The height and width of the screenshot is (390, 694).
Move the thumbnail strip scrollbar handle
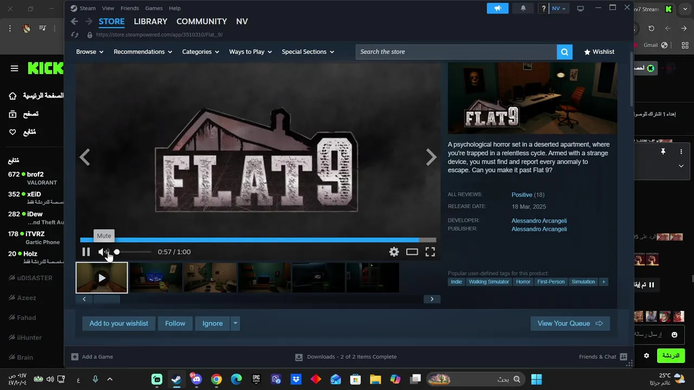(x=107, y=299)
